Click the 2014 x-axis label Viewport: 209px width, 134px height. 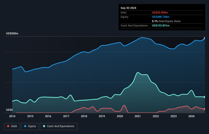tap(12, 116)
